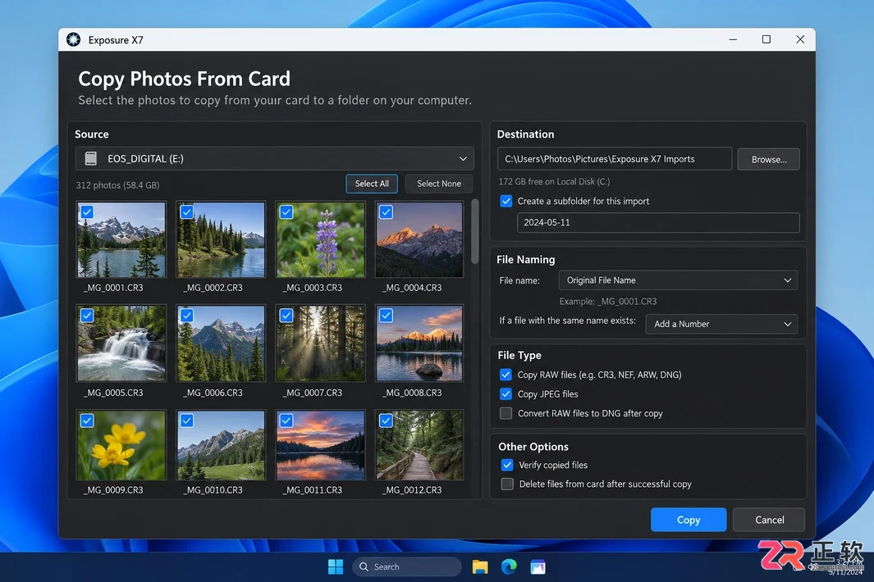874x582 pixels.
Task: Edit the subfolder name field 2024-05-11
Action: coord(657,222)
